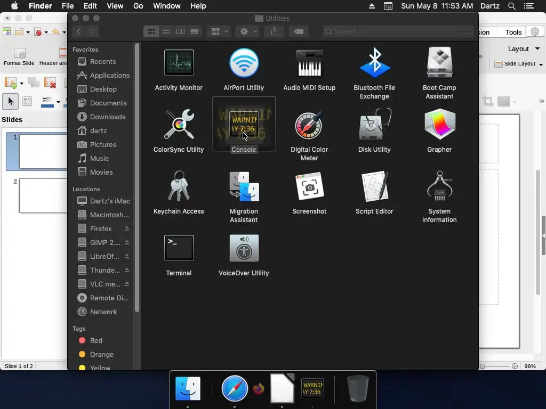
Task: Switch Finder to list view
Action: tap(166, 31)
